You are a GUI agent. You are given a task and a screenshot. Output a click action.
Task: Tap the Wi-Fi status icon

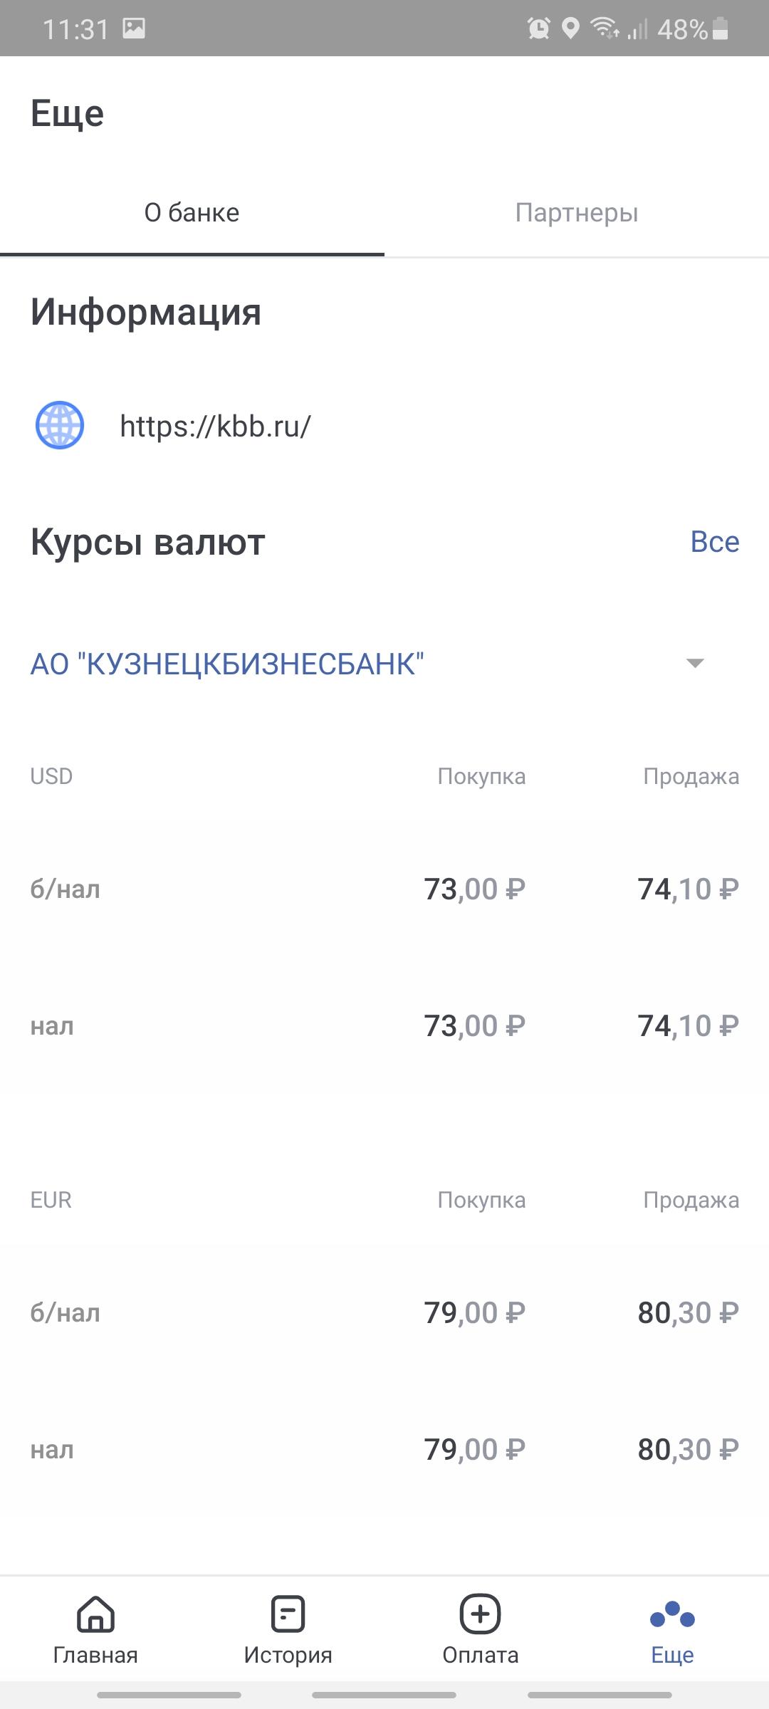[x=604, y=28]
